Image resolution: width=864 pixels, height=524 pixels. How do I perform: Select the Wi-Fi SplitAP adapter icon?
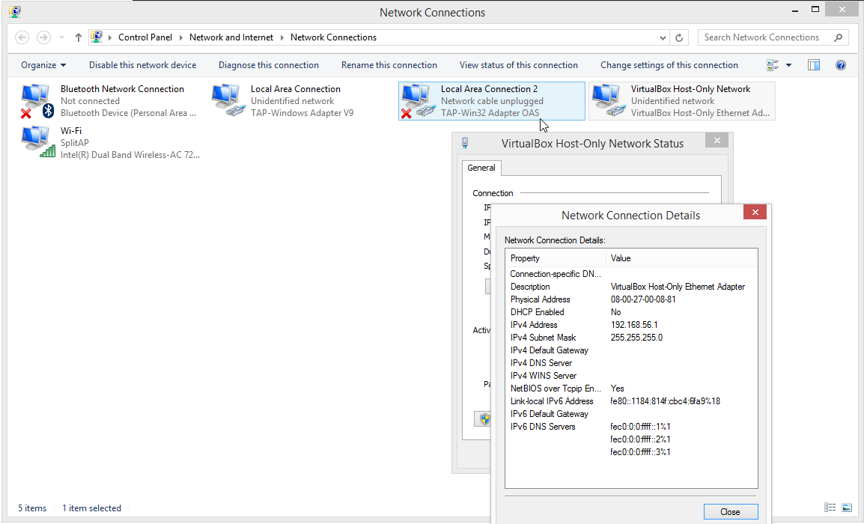pyautogui.click(x=38, y=142)
